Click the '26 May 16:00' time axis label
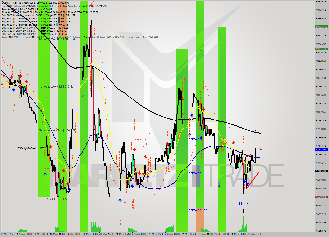329x237 pixels. tap(255, 234)
